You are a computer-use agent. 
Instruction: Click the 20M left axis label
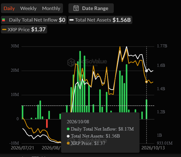[15, 70]
